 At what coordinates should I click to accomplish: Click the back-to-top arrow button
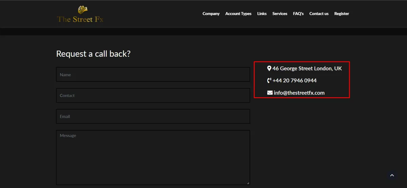click(x=392, y=175)
